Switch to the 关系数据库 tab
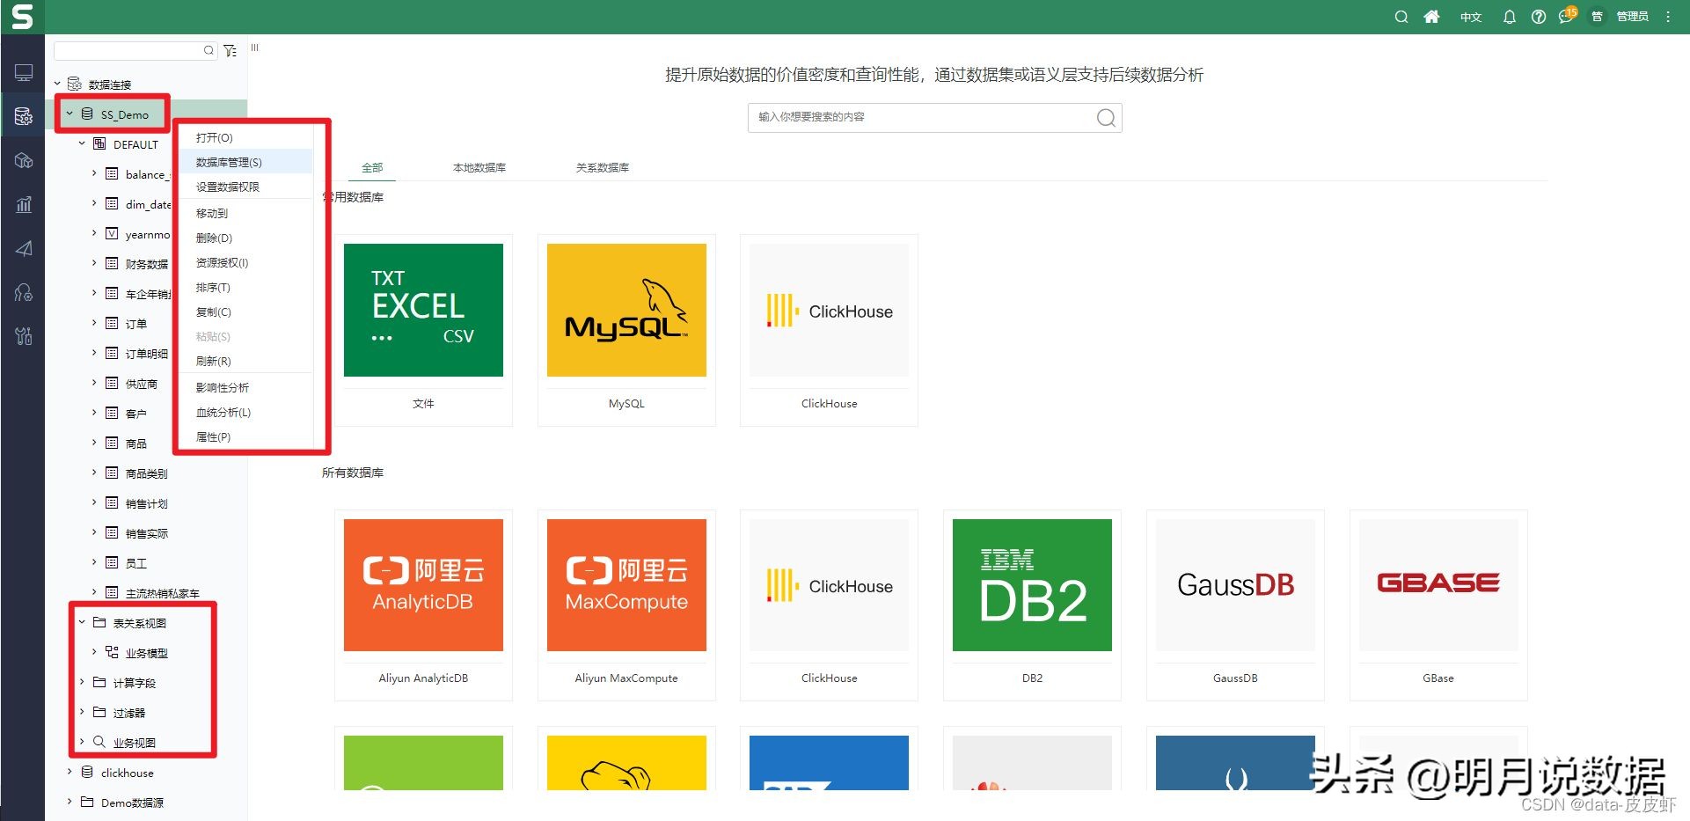This screenshot has height=821, width=1690. coord(603,167)
